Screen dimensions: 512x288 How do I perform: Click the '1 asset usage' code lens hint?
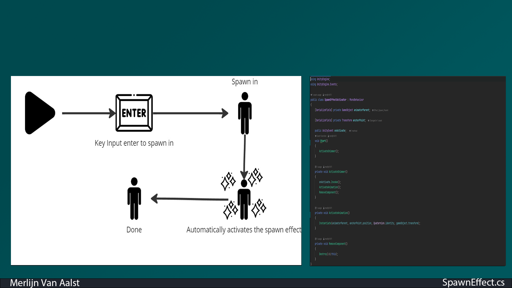coord(317,95)
